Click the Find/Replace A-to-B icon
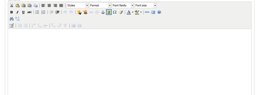 18,19
